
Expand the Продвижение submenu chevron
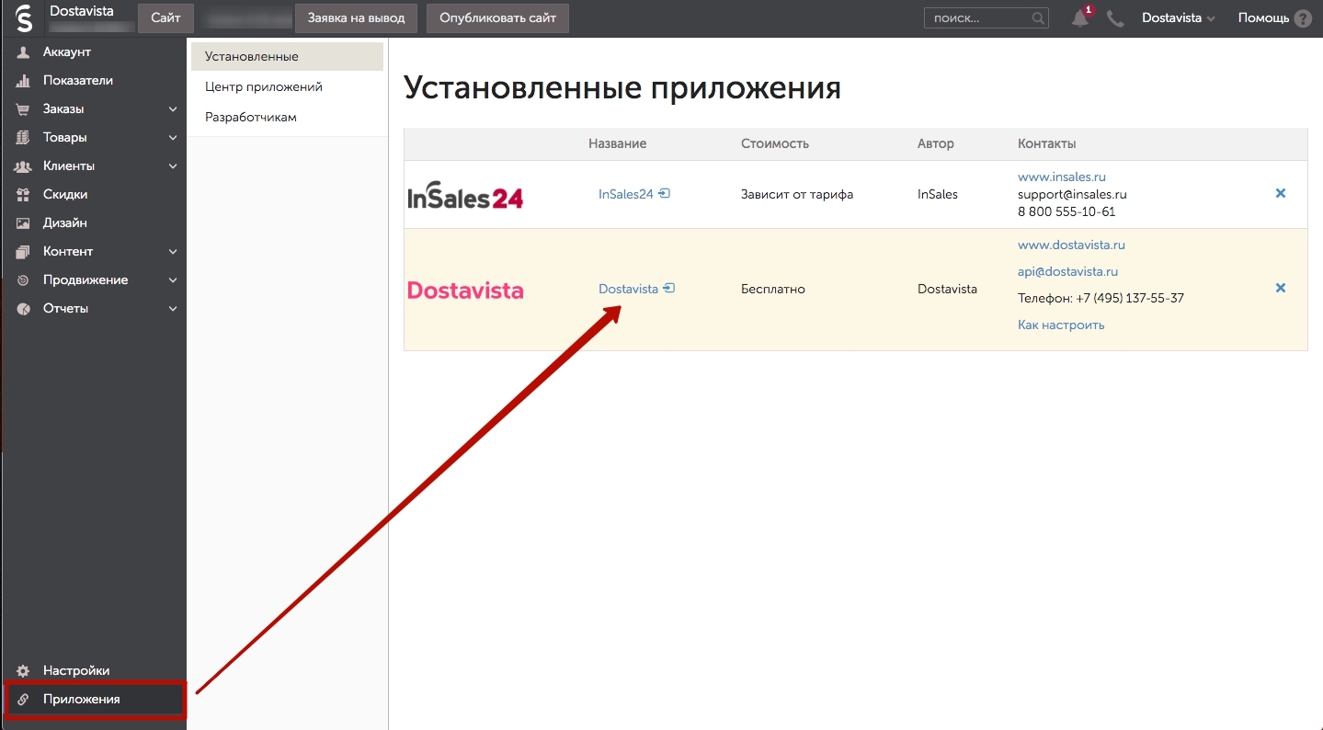[173, 280]
